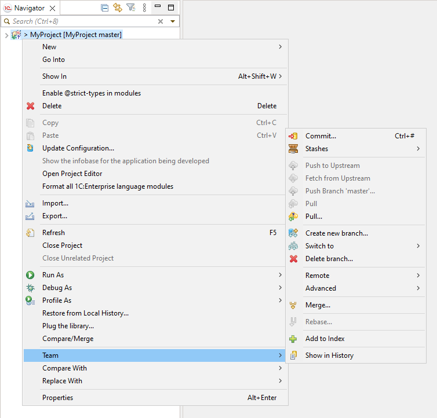Toggle Link with Editor in Navigator
The height and width of the screenshot is (418, 437).
[118, 8]
